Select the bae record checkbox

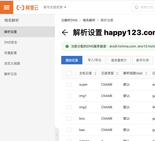click(x=69, y=130)
